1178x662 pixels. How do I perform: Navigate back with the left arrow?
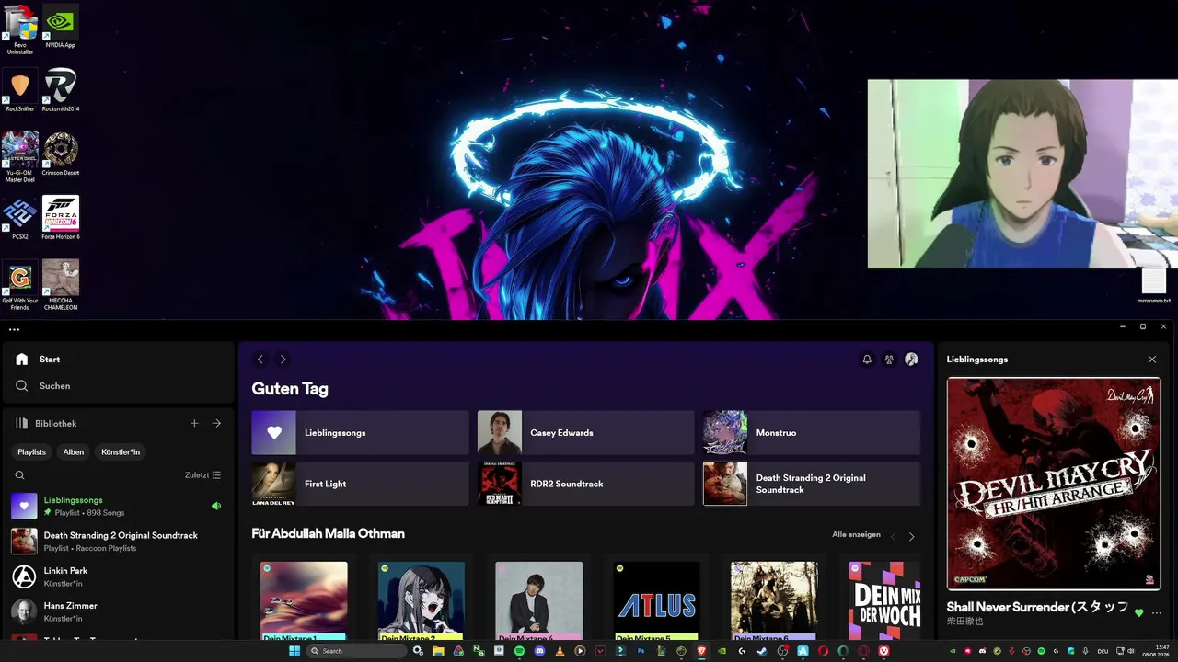pyautogui.click(x=260, y=360)
